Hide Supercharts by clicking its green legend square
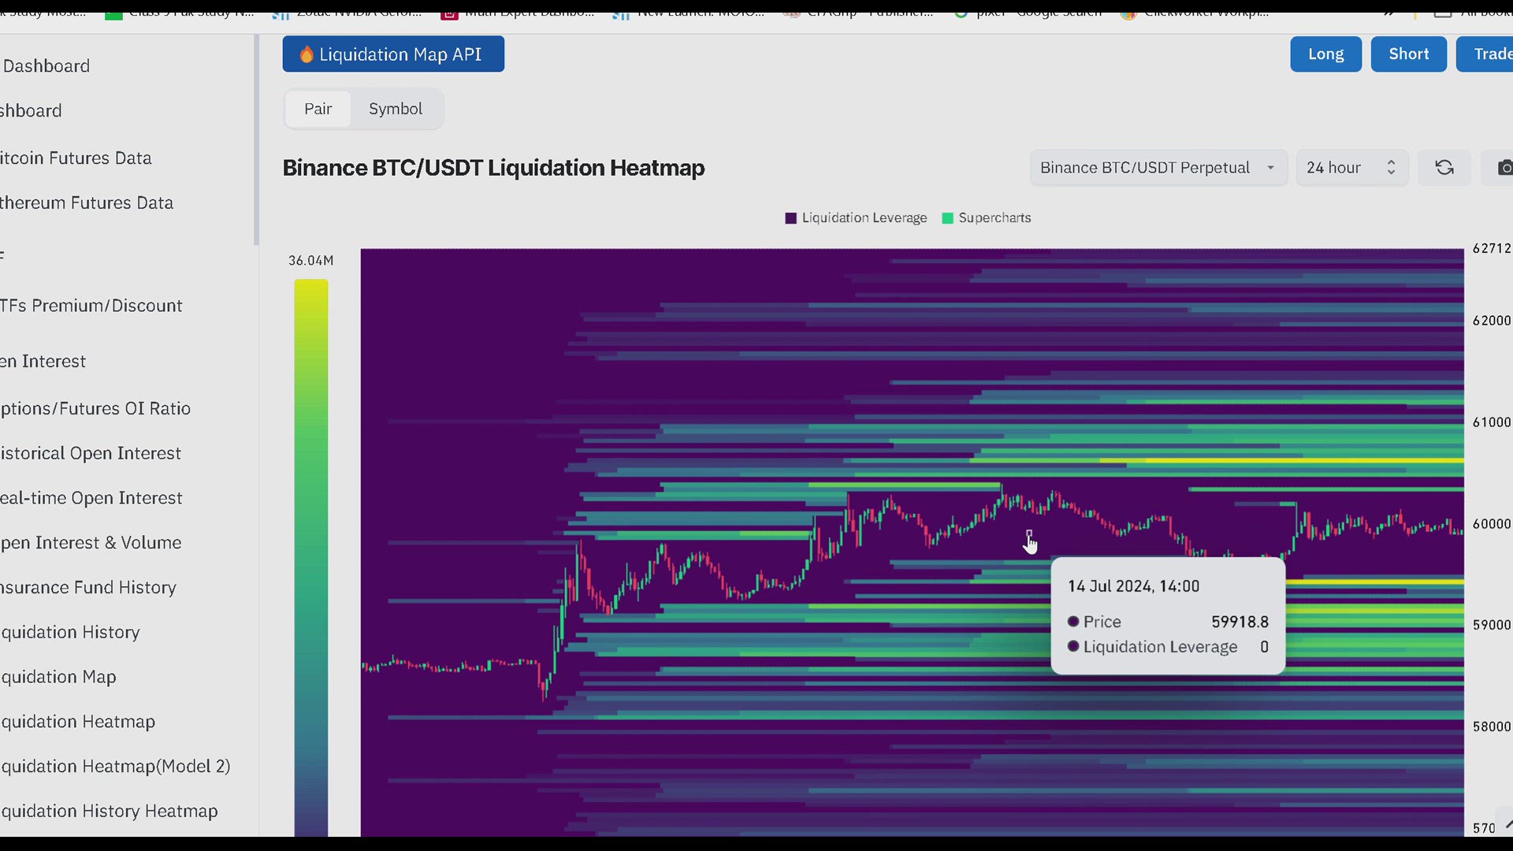Viewport: 1513px width, 851px height. tap(947, 218)
